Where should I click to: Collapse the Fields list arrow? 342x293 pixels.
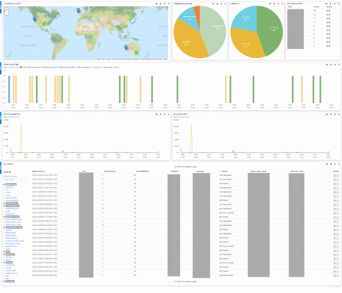coord(10,171)
